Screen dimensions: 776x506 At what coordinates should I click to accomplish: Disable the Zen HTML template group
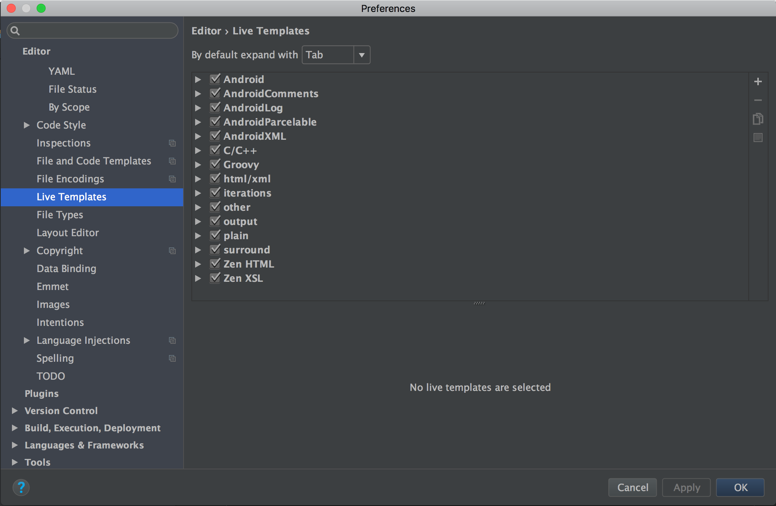pyautogui.click(x=215, y=264)
